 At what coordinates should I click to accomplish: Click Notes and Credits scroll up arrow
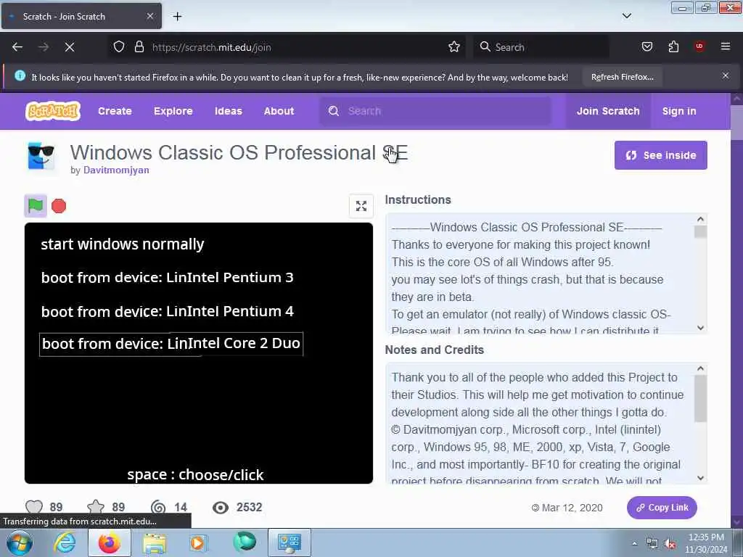[700, 368]
